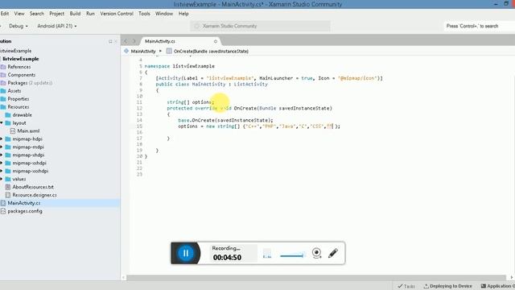The height and width of the screenshot is (290, 515).
Task: Navigate forward with the right arrow button
Action: (x=134, y=41)
